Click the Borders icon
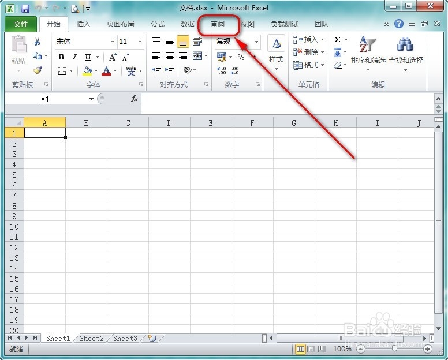This screenshot has height=360, width=448. point(62,71)
